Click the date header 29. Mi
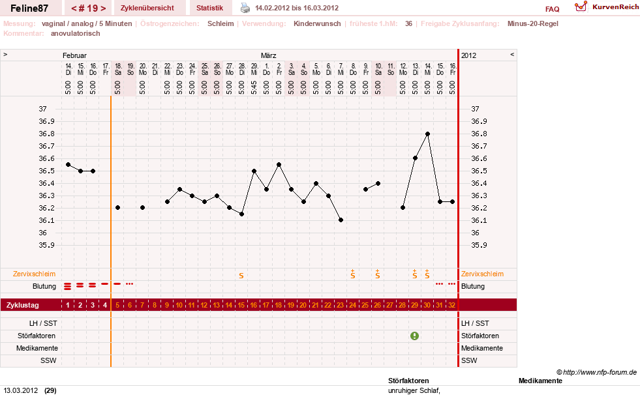This screenshot has height=406, width=640. 254,69
